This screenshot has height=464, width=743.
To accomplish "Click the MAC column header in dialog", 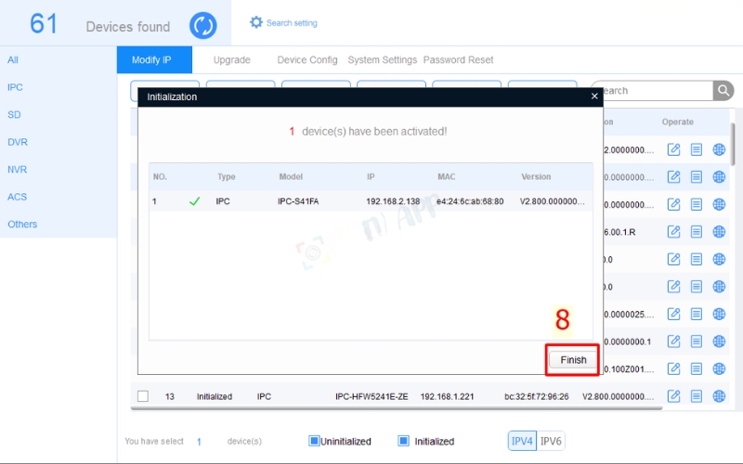I will (x=446, y=176).
